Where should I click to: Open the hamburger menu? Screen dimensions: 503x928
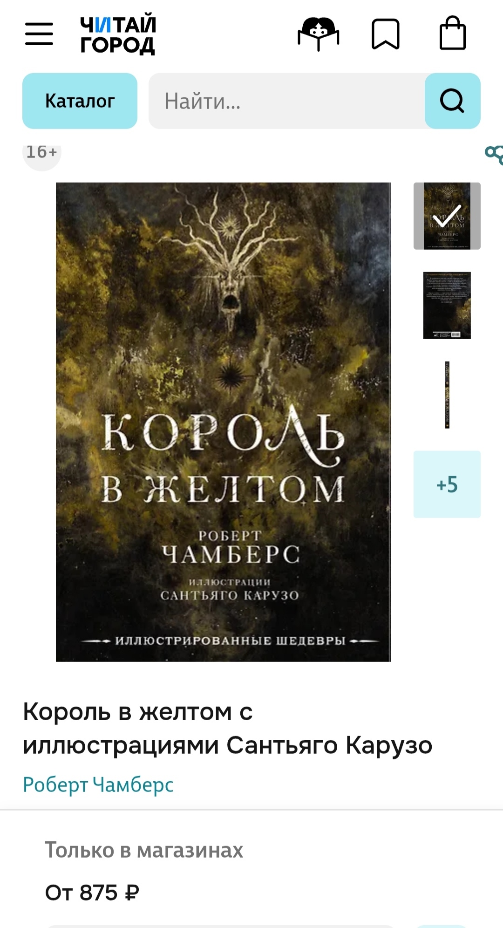pyautogui.click(x=39, y=34)
